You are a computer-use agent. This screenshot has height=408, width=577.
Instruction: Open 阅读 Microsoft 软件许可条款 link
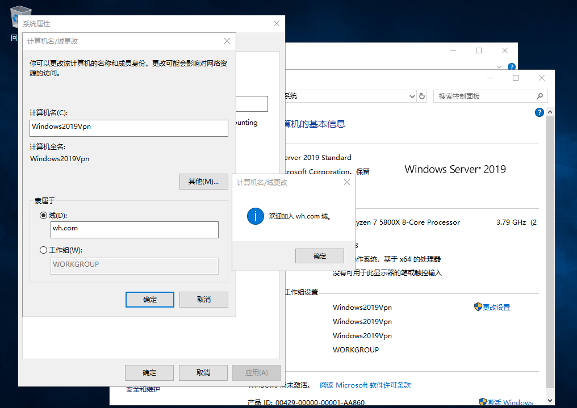tap(365, 385)
